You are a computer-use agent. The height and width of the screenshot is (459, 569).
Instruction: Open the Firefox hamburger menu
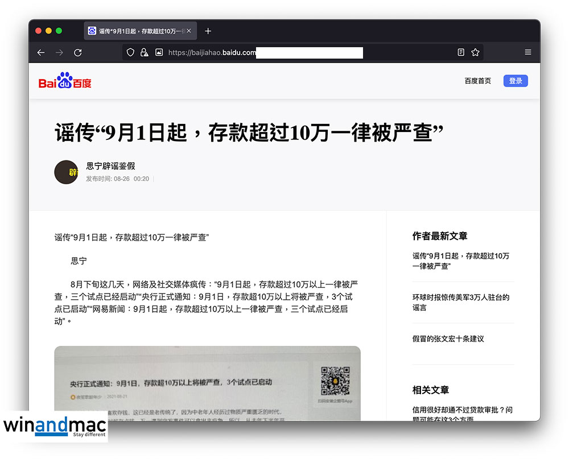(527, 52)
